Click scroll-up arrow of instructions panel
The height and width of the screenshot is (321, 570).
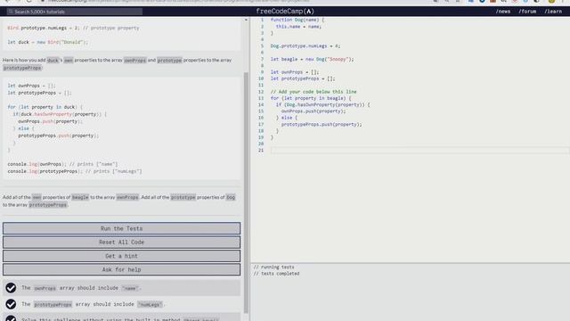coord(246,20)
